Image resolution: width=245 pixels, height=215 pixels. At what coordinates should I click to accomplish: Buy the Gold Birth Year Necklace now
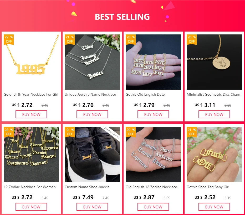click(31, 114)
